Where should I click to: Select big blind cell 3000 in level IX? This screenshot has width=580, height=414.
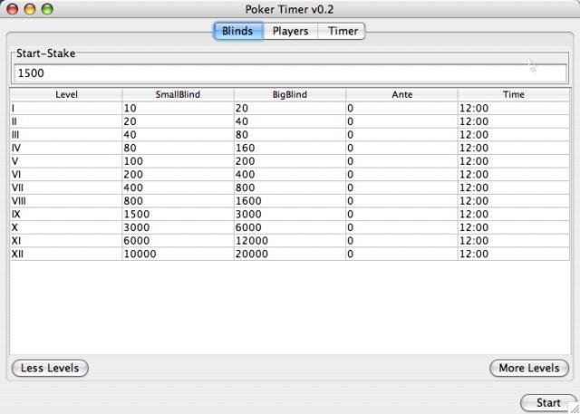pyautogui.click(x=290, y=215)
